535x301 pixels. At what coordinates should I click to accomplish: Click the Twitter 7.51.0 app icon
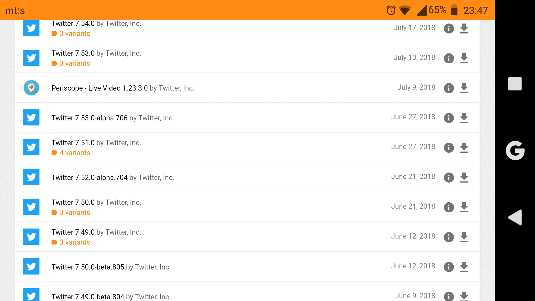31,147
